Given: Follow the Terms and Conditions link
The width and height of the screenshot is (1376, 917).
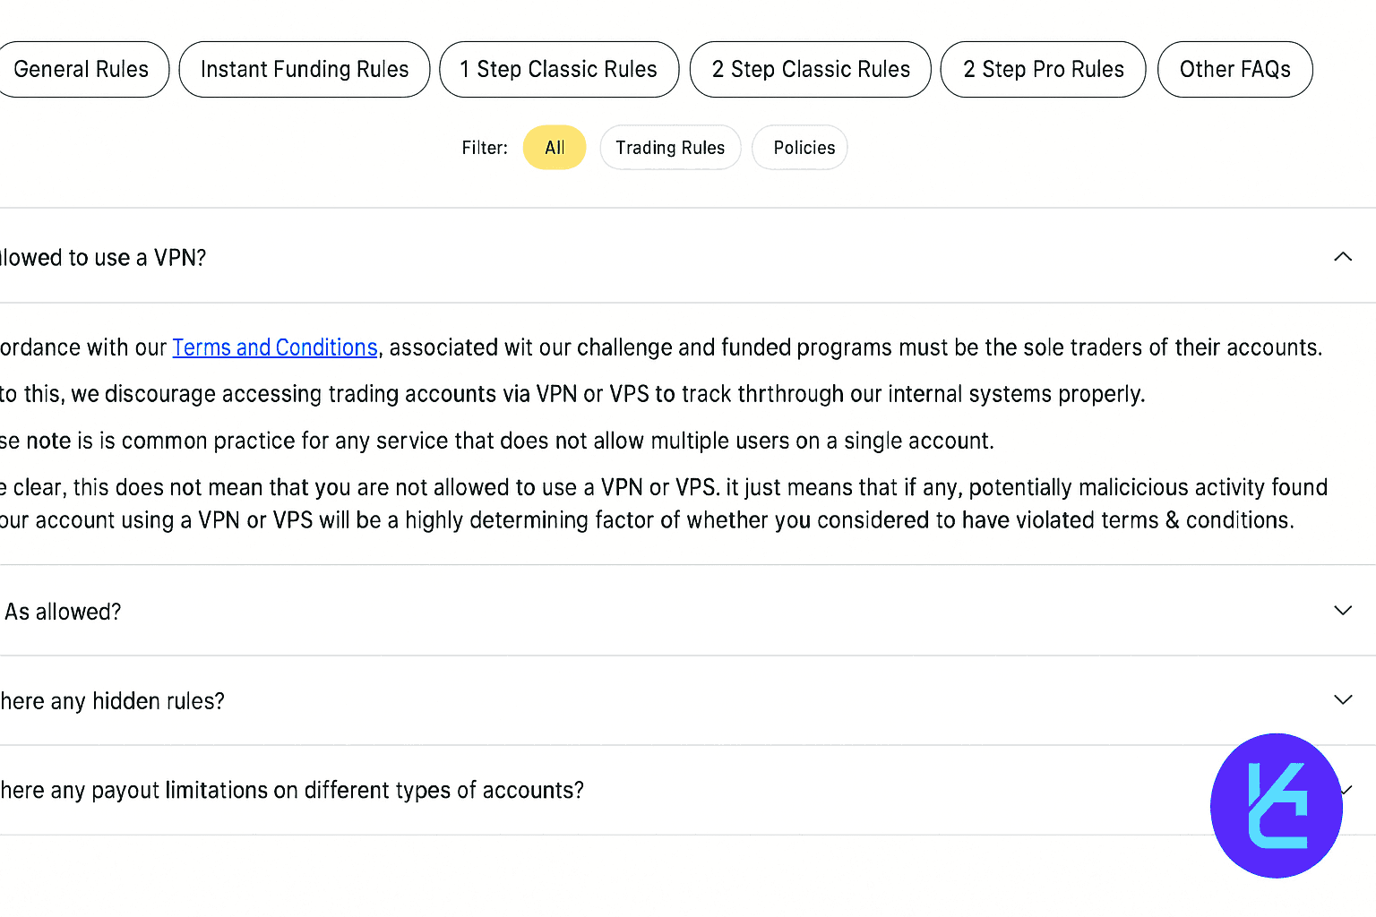Looking at the screenshot, I should tap(275, 347).
